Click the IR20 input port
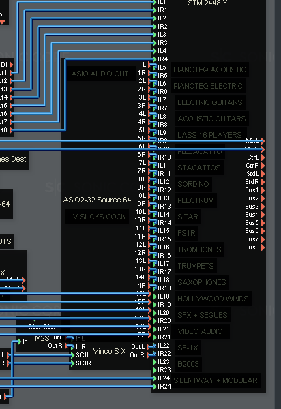The width and height of the screenshot is (281, 409). coord(154,321)
